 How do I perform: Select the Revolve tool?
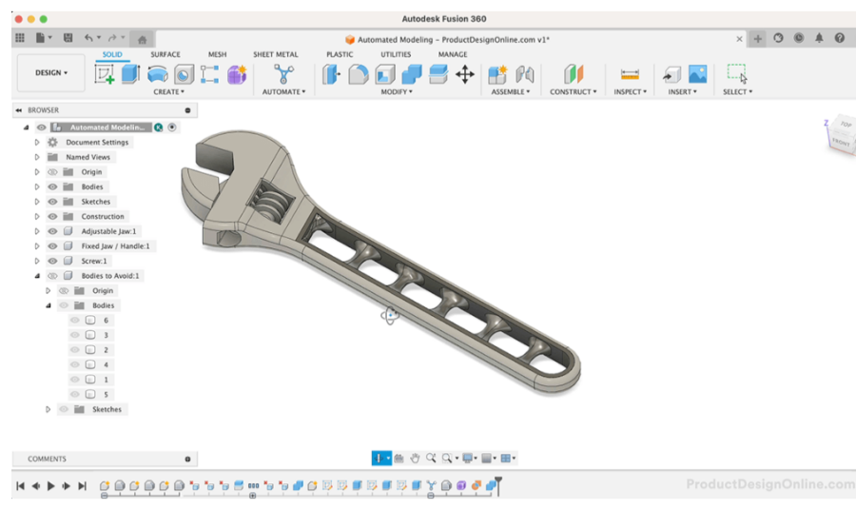[x=158, y=74]
